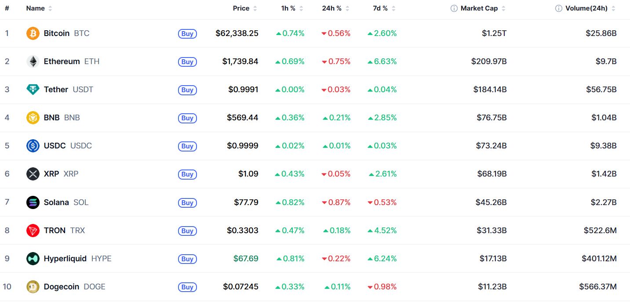Click the Solana logo icon
Screen dimensions: 630x303
(33, 202)
